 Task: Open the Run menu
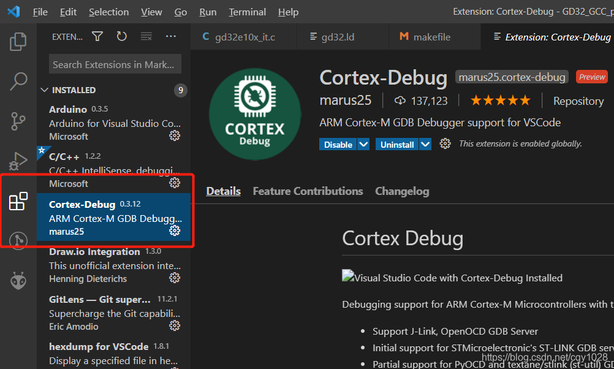pyautogui.click(x=208, y=12)
